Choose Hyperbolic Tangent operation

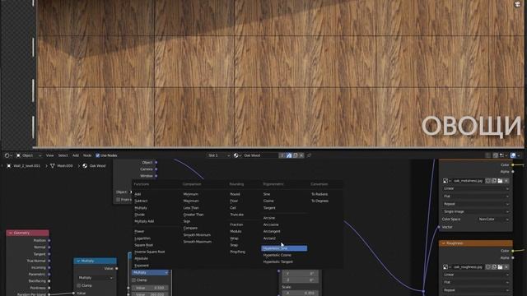click(x=278, y=261)
